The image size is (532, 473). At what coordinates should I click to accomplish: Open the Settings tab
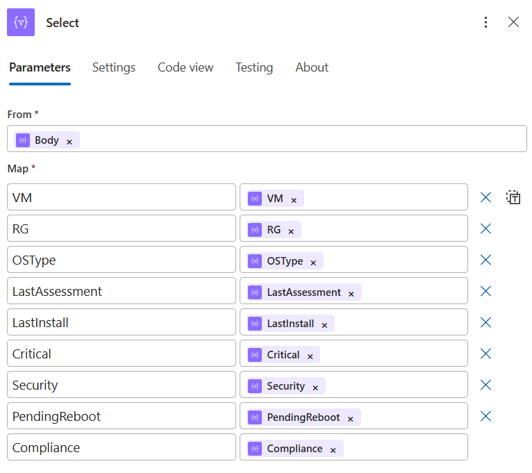tap(114, 67)
